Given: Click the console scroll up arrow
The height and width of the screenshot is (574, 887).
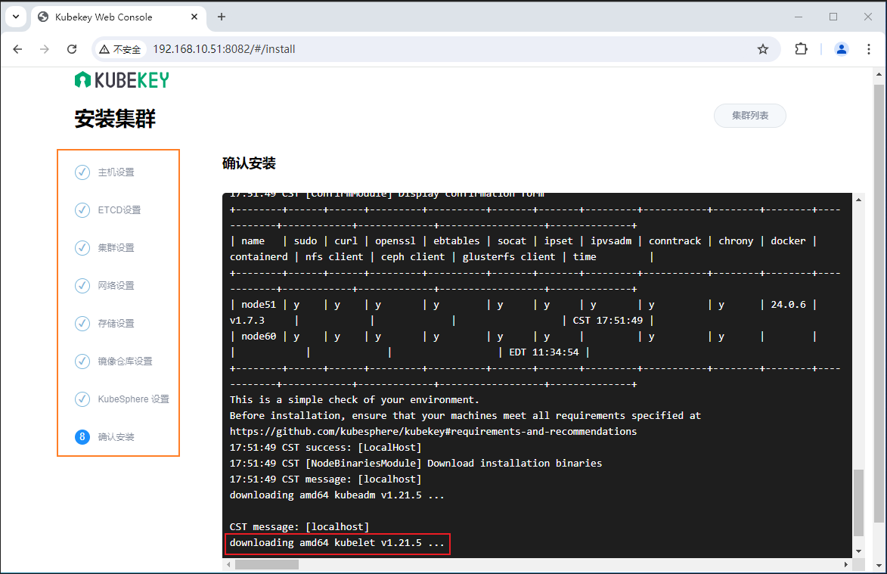Looking at the screenshot, I should tap(859, 200).
